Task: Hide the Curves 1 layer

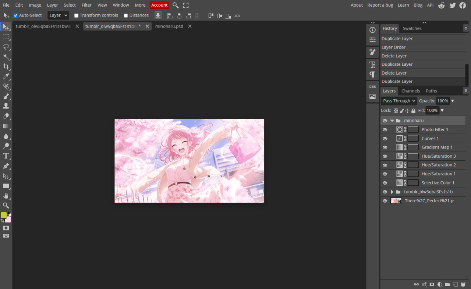Action: pyautogui.click(x=385, y=139)
